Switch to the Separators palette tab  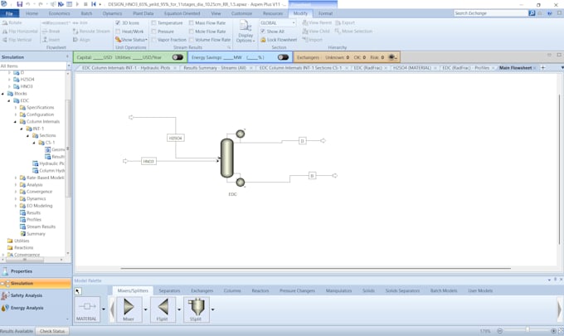169,290
